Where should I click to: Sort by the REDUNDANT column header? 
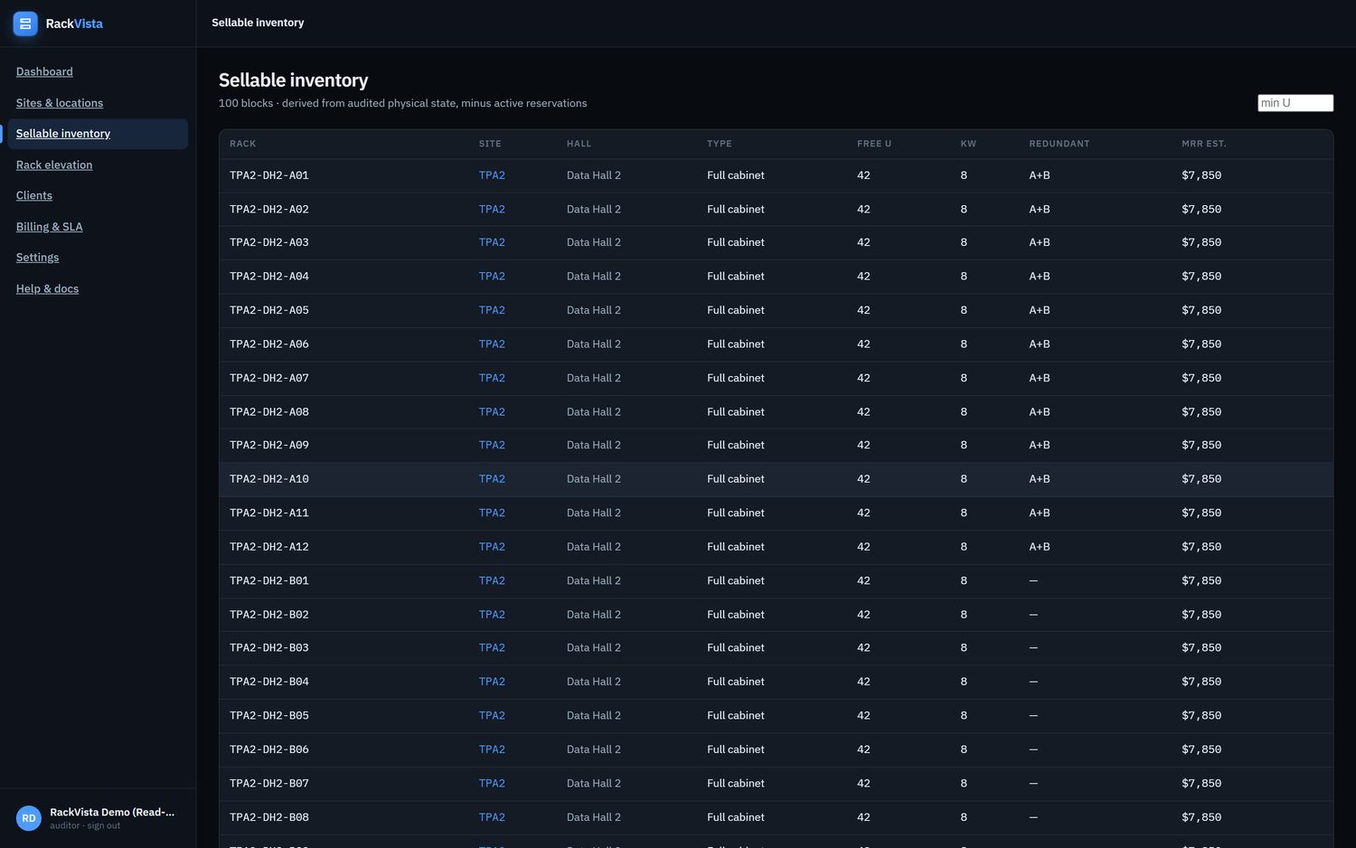(1059, 144)
